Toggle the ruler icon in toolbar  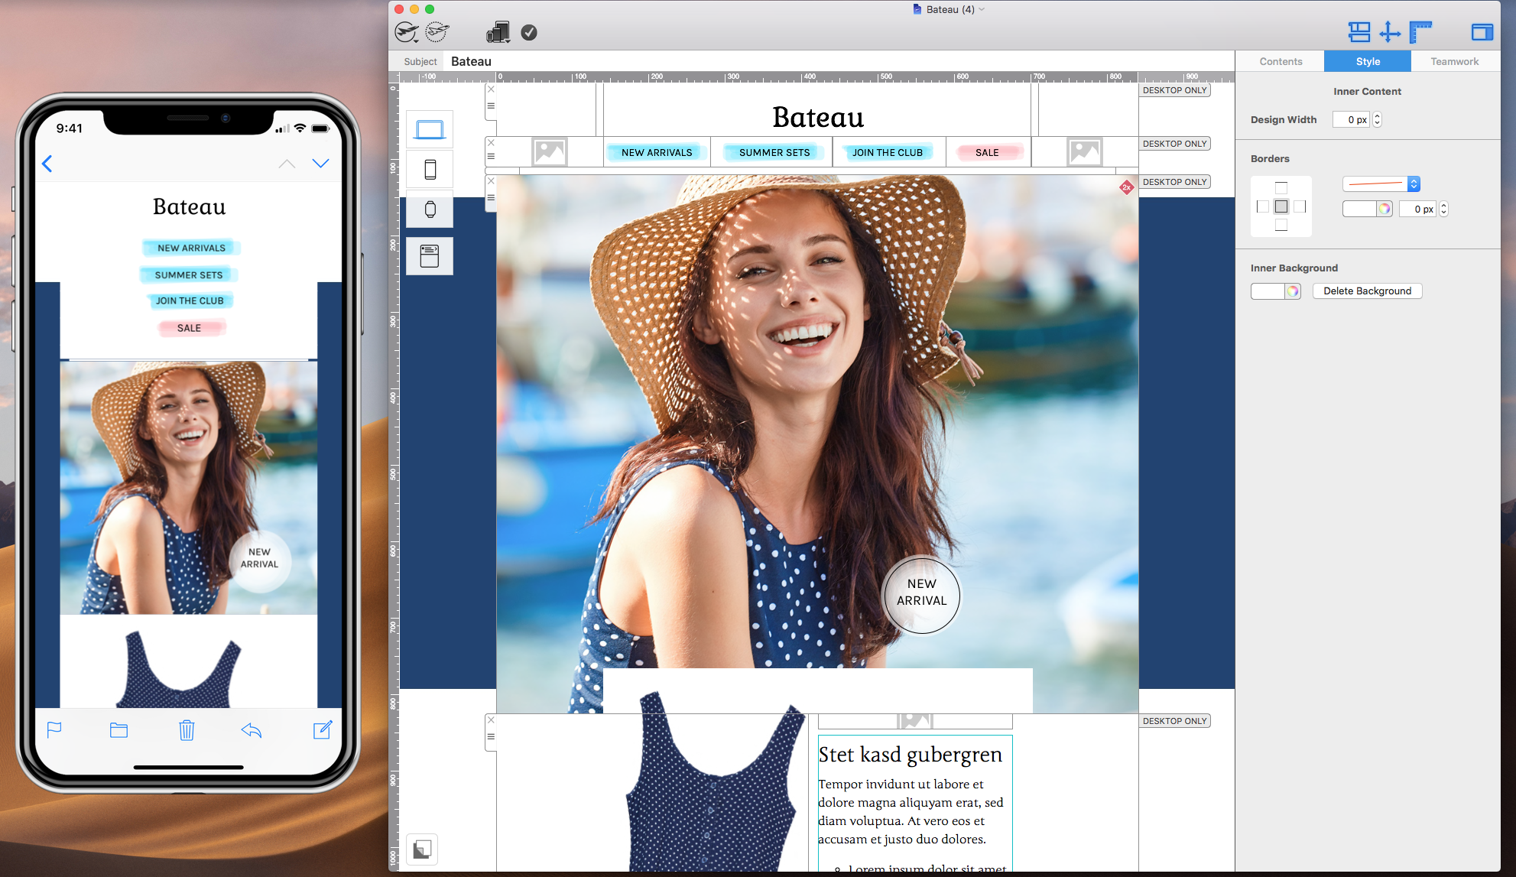(1420, 32)
